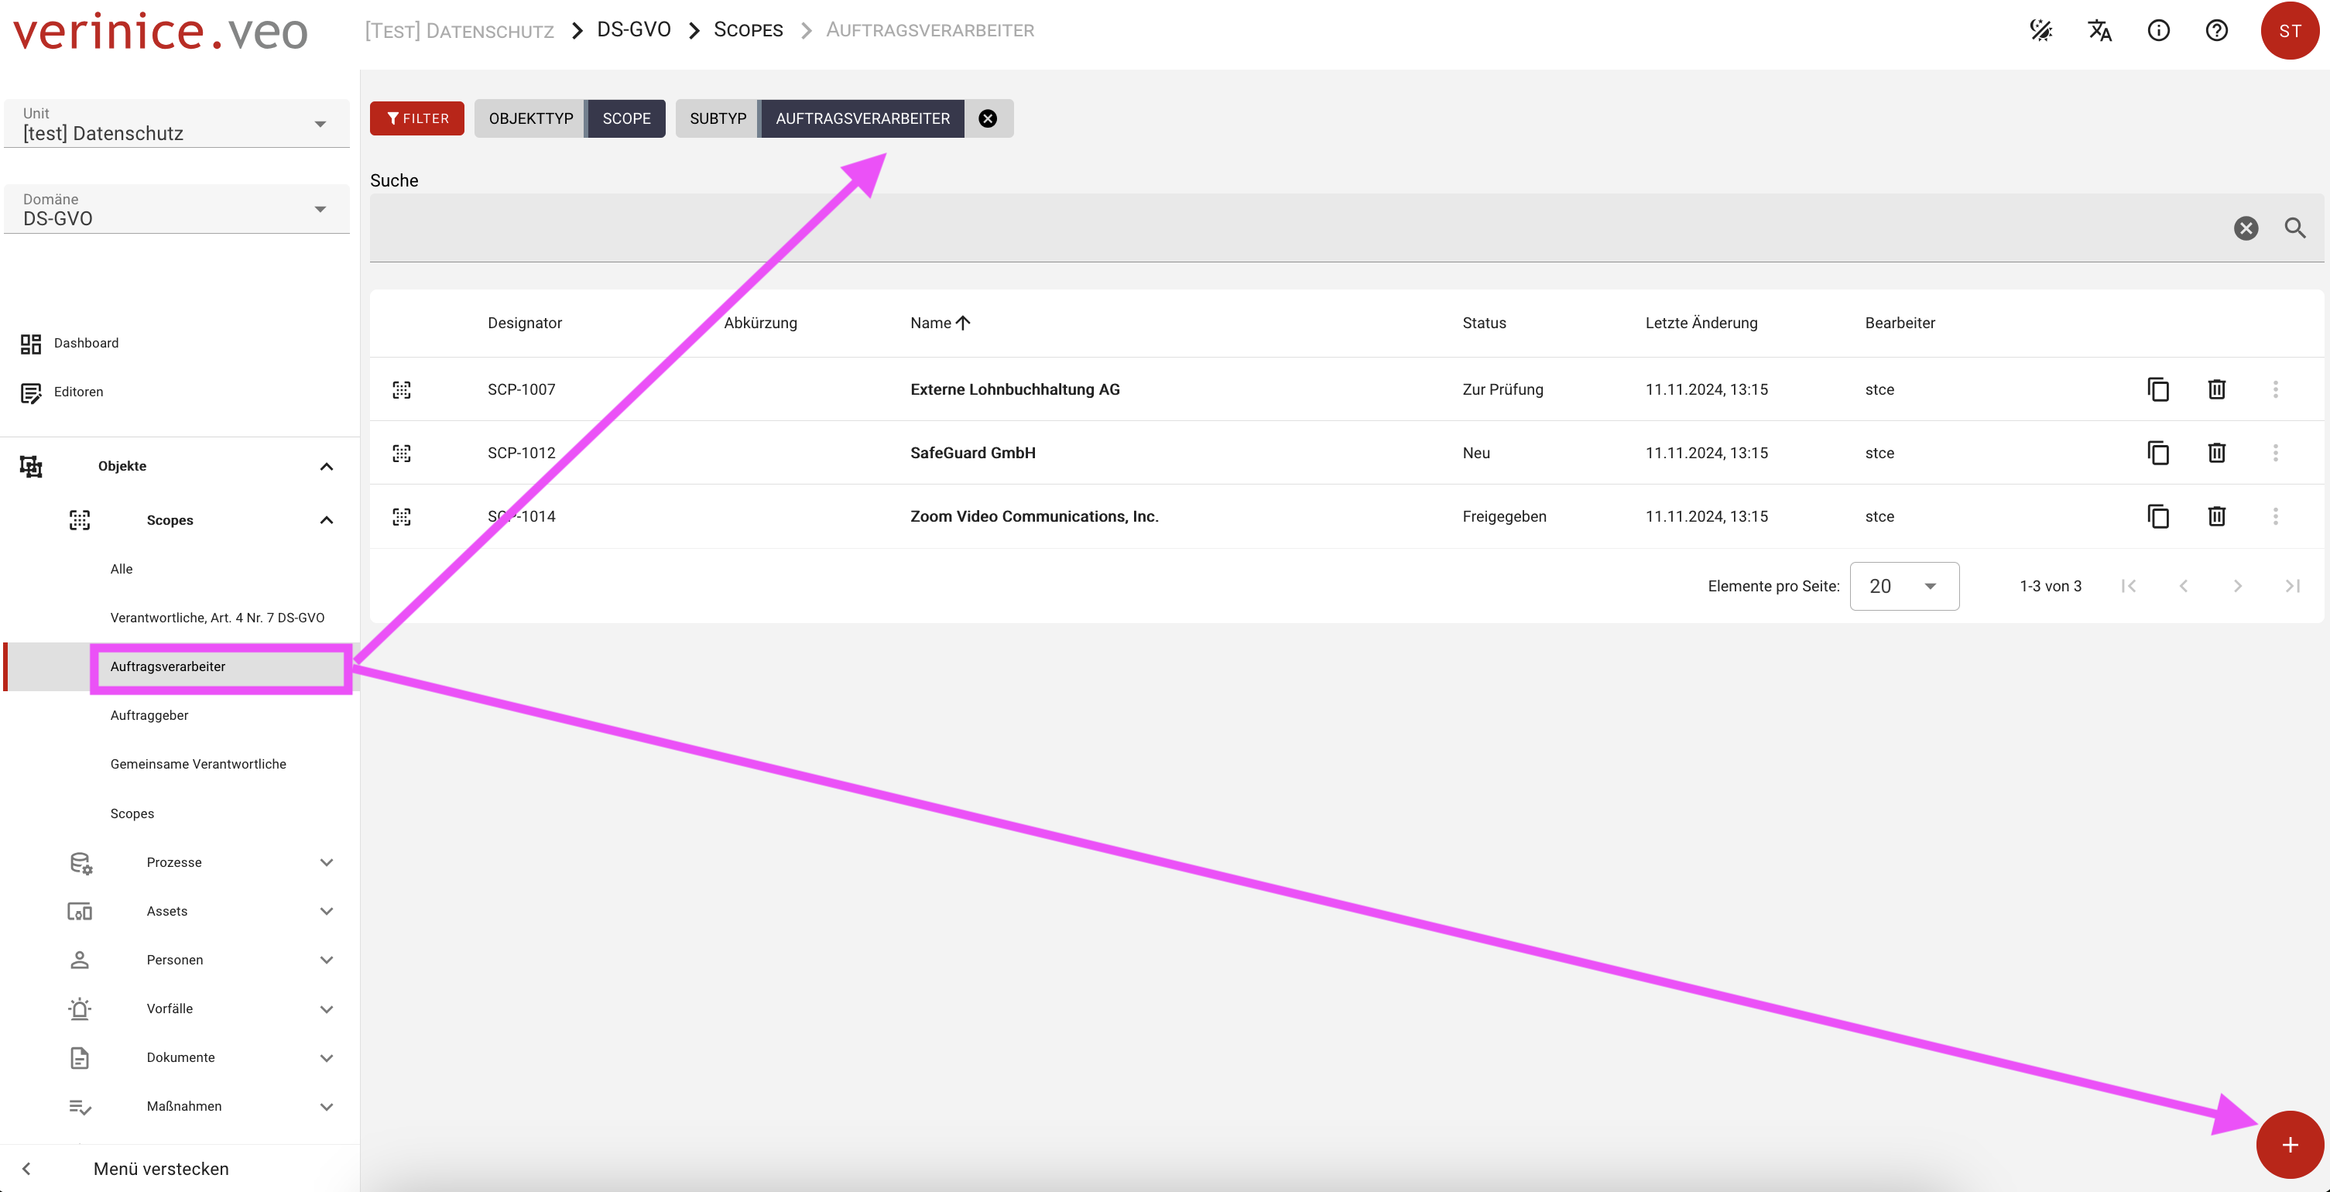Click the search magnifier icon
The height and width of the screenshot is (1192, 2330).
pyautogui.click(x=2294, y=228)
